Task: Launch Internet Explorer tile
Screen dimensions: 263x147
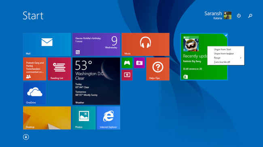Action: tap(108, 118)
